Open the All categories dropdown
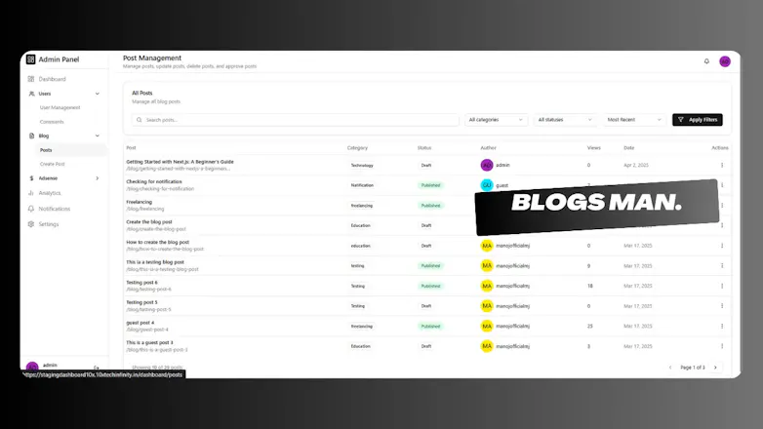Screen dimensions: 763x429 (x=496, y=120)
